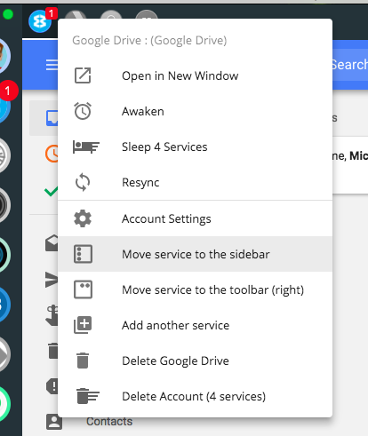
Task: Click the gear icon for Account Settings
Action: coord(83,218)
